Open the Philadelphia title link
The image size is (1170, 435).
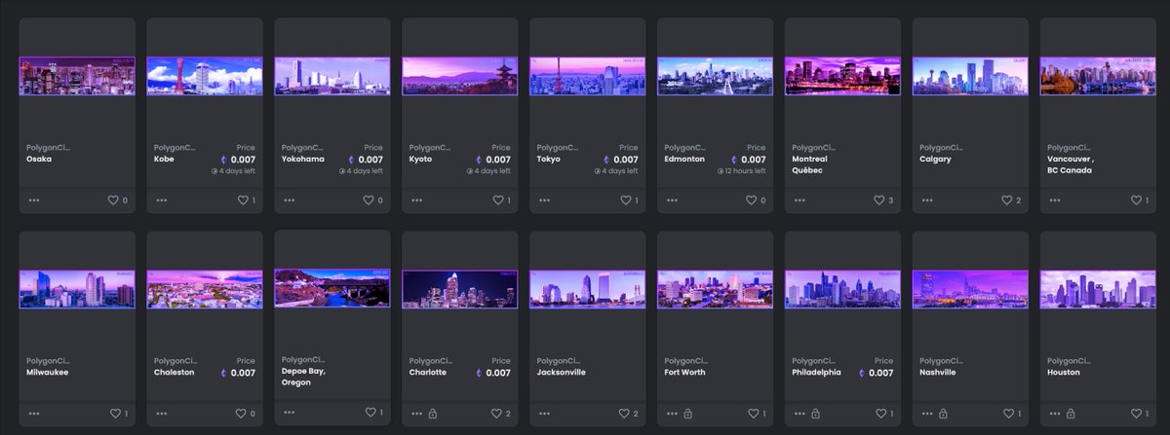[817, 372]
